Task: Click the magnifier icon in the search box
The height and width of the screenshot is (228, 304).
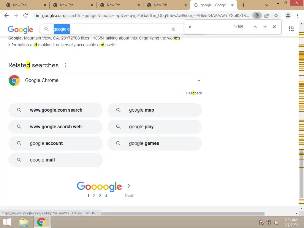Action: pyautogui.click(x=46, y=29)
